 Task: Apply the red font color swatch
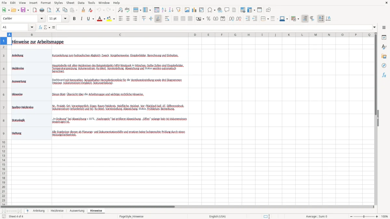tap(99, 19)
